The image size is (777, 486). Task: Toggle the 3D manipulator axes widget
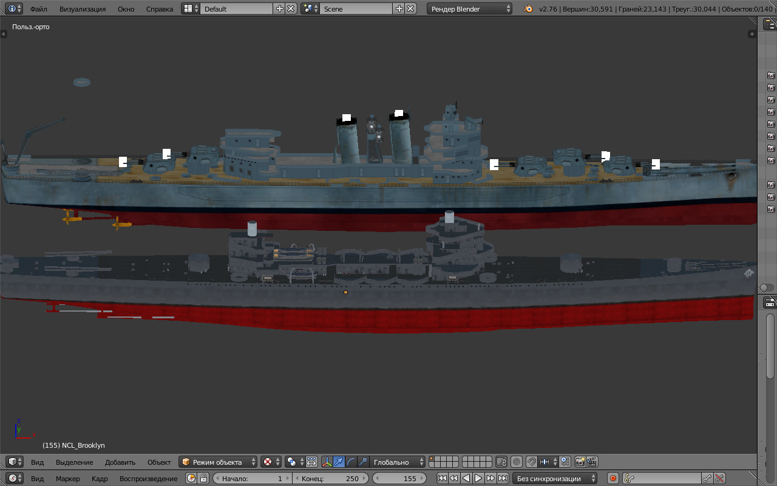pyautogui.click(x=327, y=462)
